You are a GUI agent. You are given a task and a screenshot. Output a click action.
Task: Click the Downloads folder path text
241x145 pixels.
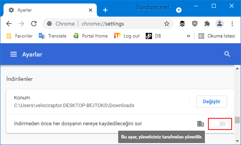[74, 106]
